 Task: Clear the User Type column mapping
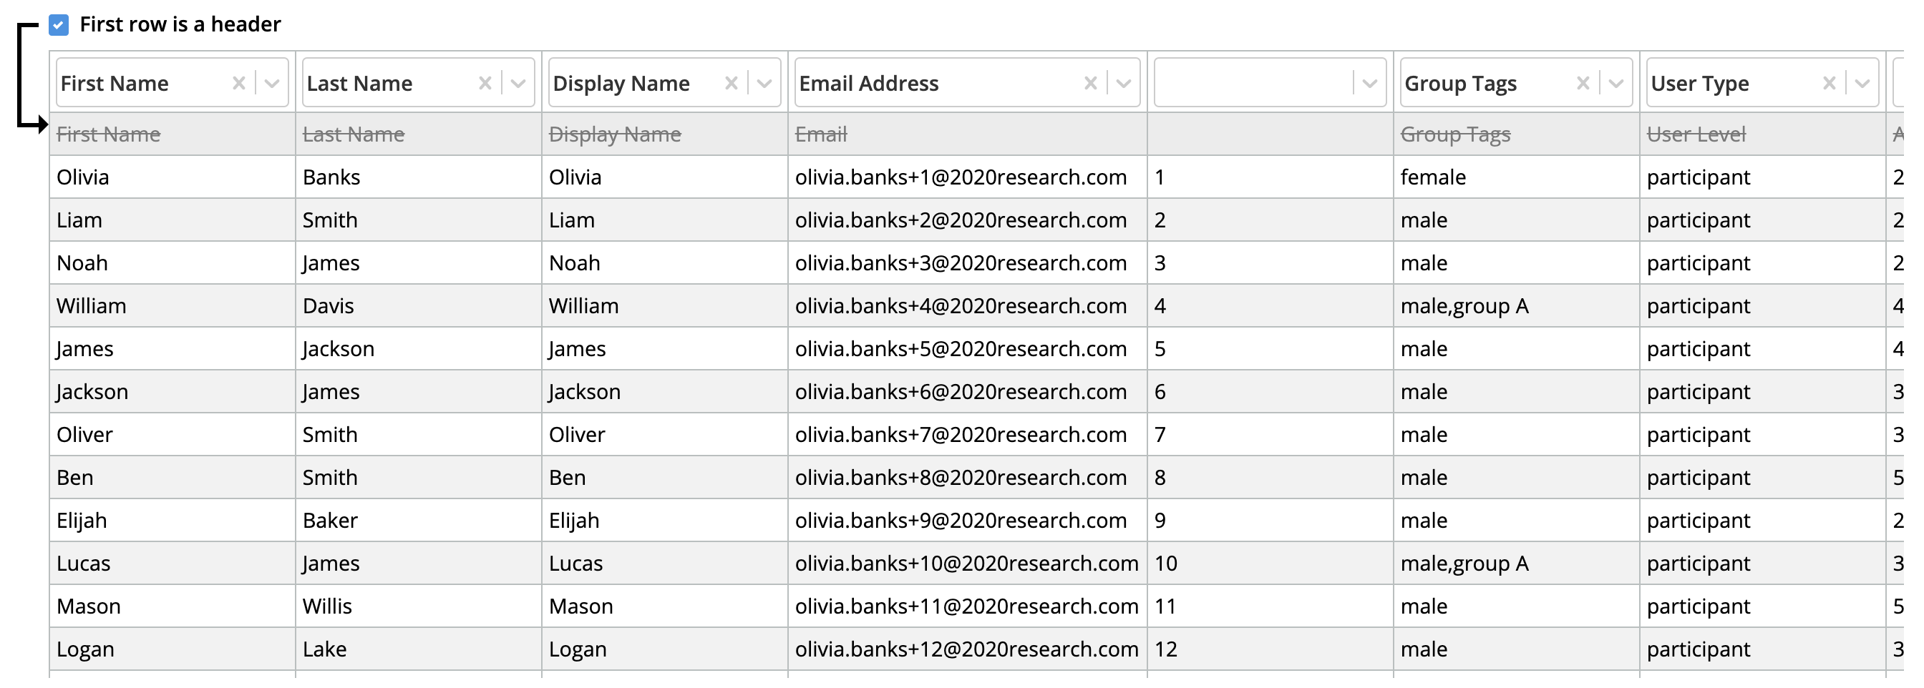pyautogui.click(x=1829, y=83)
